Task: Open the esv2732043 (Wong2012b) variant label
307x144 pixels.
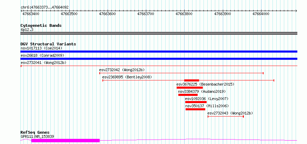Action: pyautogui.click(x=230, y=113)
